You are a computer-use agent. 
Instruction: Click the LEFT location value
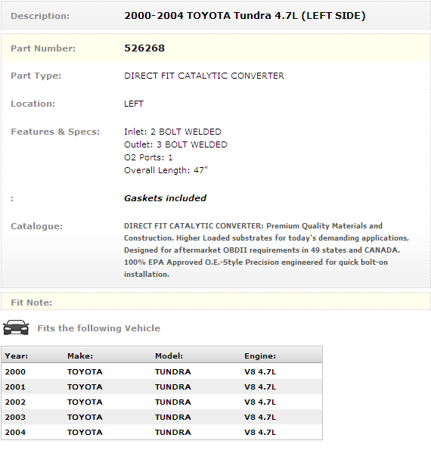tap(134, 104)
